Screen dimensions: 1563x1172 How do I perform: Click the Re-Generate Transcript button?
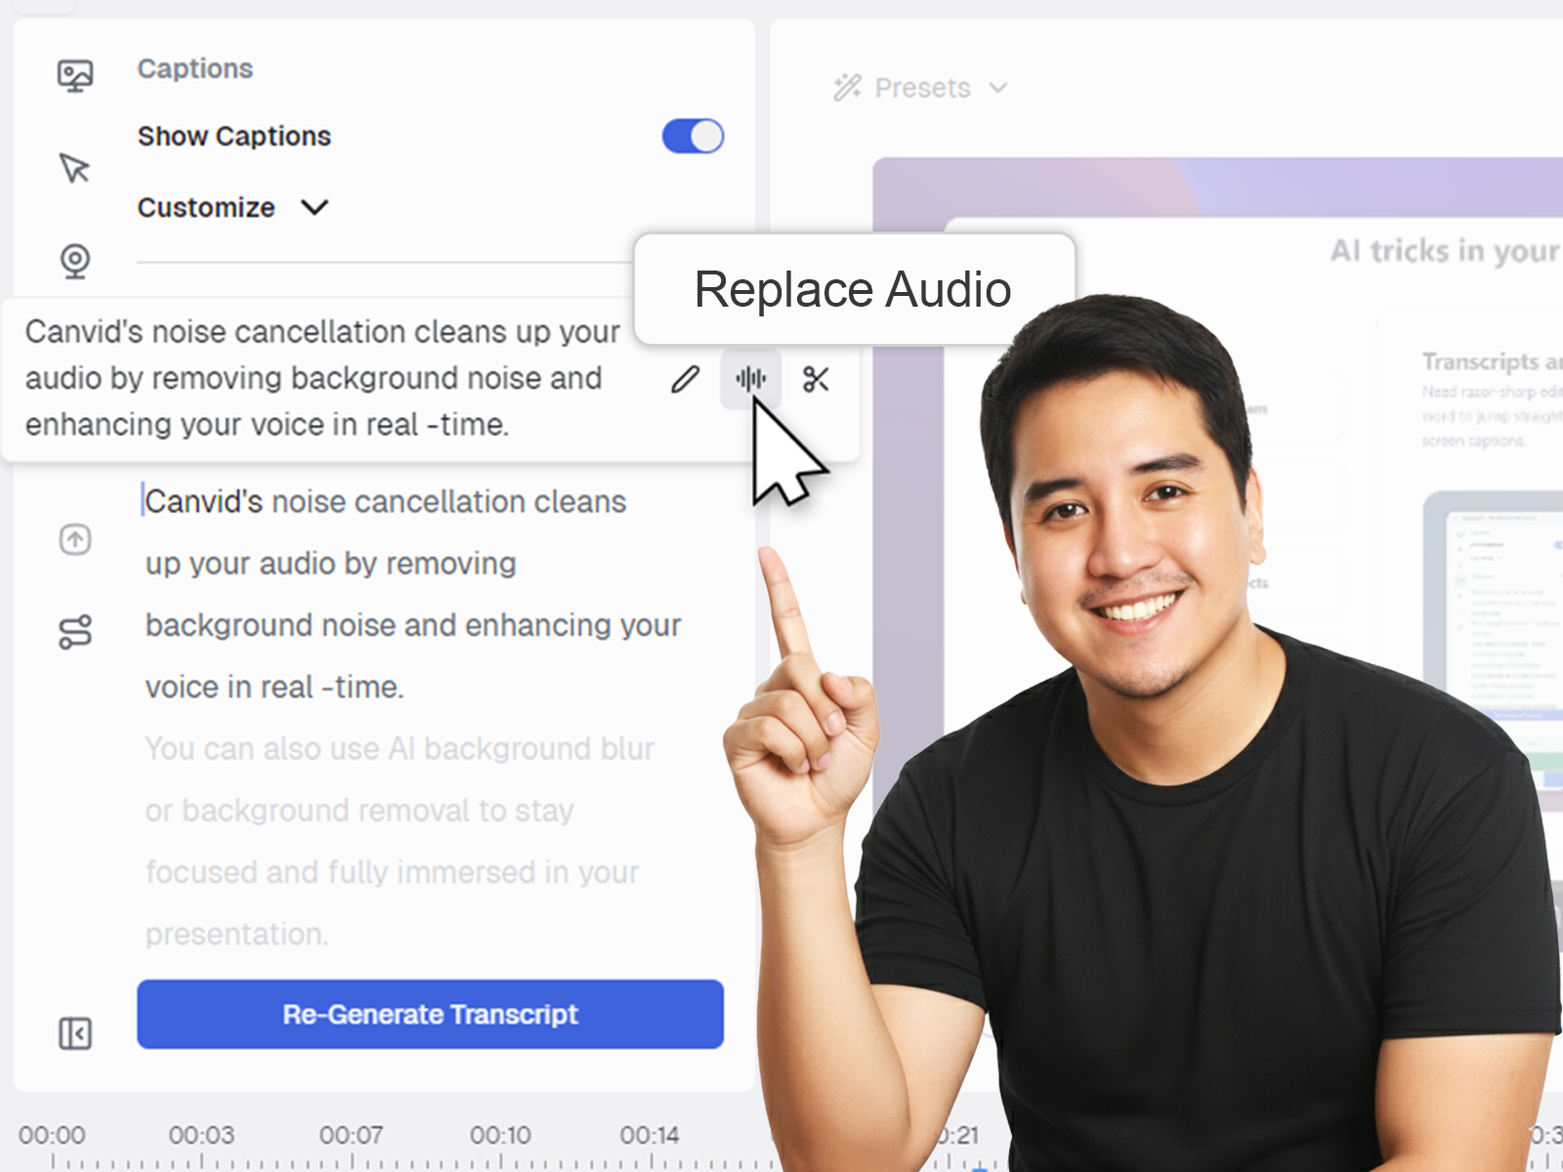[430, 1015]
